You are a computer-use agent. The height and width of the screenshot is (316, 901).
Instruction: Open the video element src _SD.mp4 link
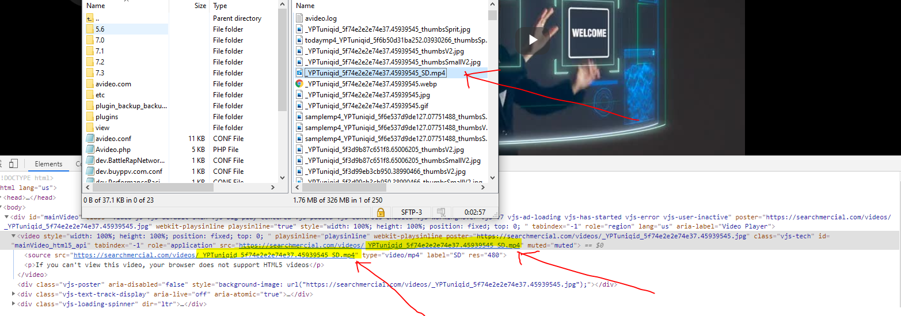380,245
